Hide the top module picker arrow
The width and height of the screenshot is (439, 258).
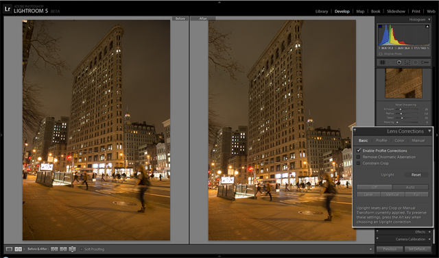219,1
